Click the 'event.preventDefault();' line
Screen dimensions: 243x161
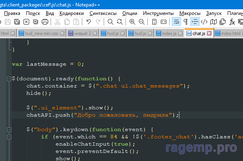(x=97, y=151)
